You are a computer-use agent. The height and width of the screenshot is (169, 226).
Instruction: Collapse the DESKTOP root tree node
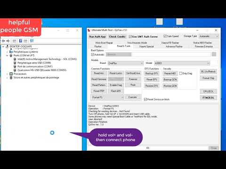coord(3,46)
